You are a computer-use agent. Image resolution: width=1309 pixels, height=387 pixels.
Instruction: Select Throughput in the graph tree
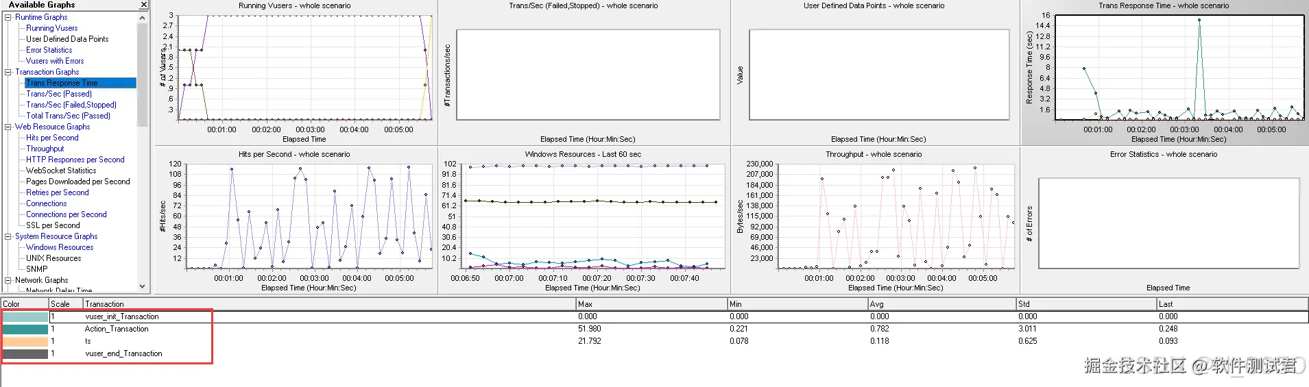click(45, 149)
